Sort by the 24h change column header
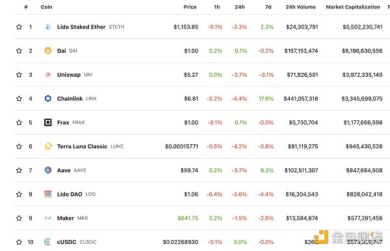 tap(240, 7)
